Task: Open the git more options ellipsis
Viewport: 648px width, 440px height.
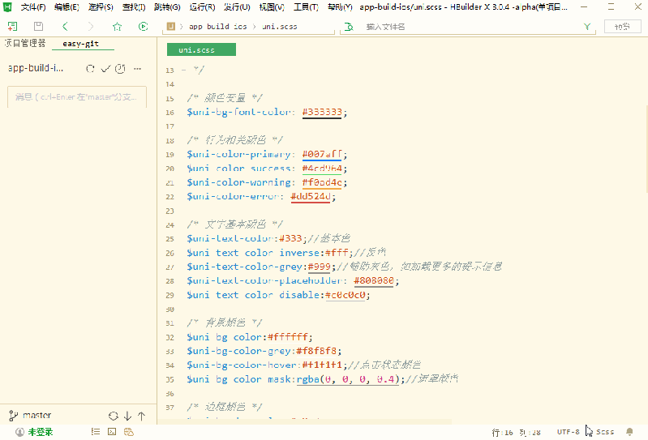Action: point(138,69)
